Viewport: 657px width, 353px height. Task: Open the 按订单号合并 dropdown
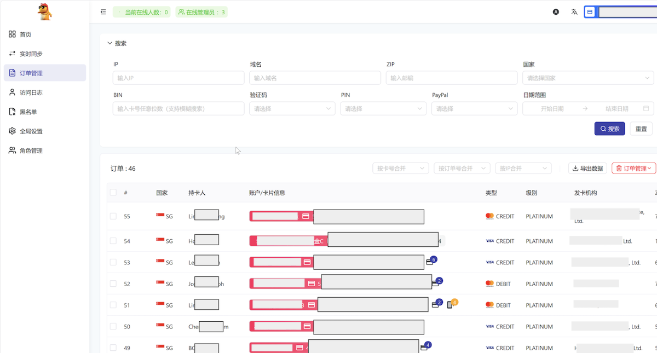coord(462,169)
